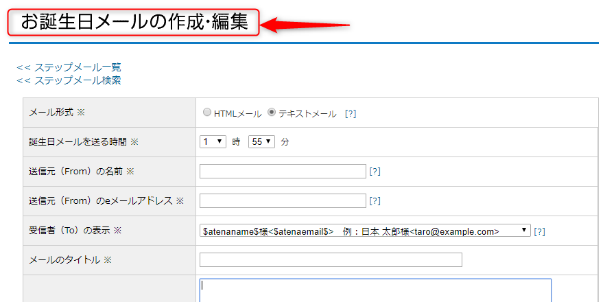Viewport: 616px width, 302px height.
Task: Click the お誕生日メールの作成･編集 heading
Action: tap(134, 22)
